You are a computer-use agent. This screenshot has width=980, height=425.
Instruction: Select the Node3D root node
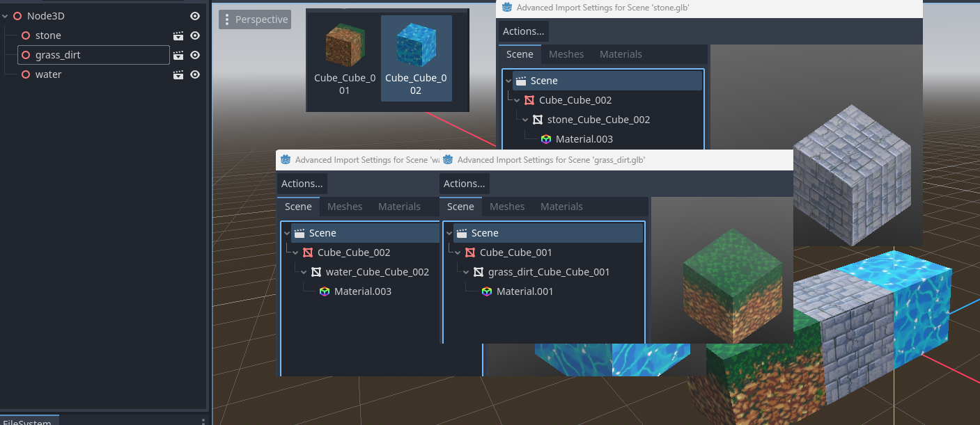45,16
